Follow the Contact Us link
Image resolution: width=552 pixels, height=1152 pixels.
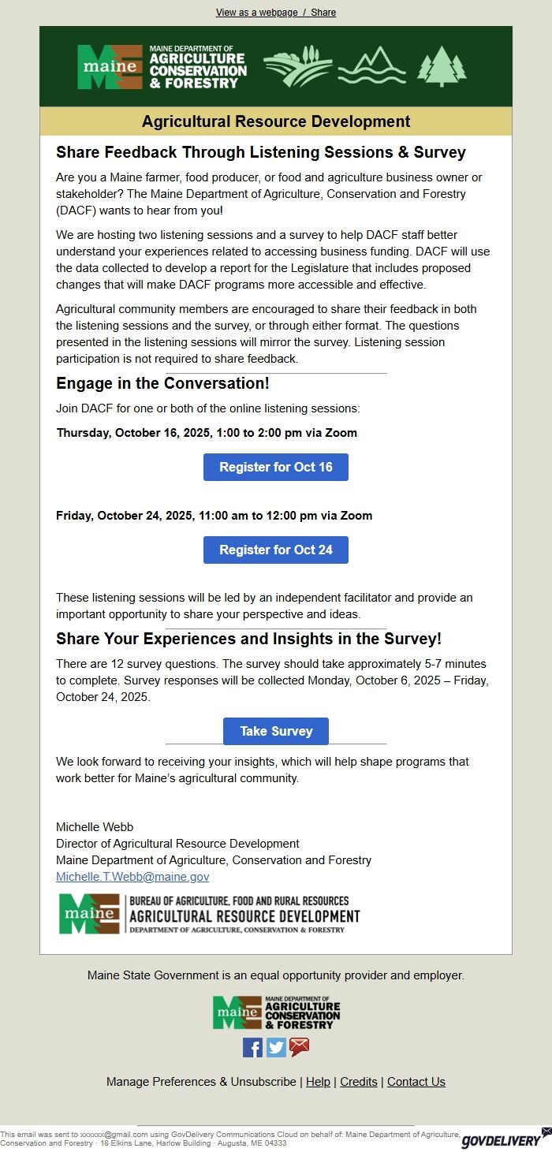[416, 1082]
